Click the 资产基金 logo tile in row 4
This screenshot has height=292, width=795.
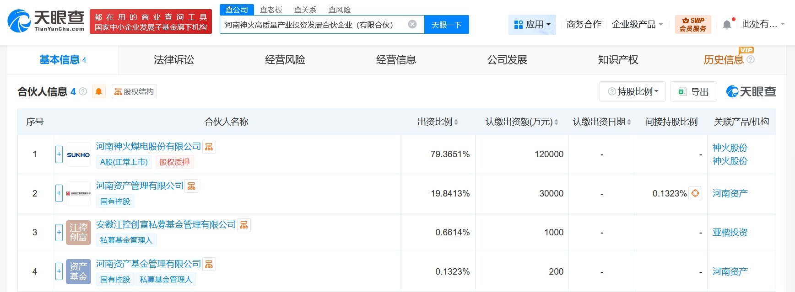tap(78, 272)
